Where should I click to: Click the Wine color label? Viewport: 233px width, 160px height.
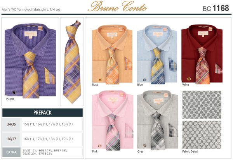186,85
